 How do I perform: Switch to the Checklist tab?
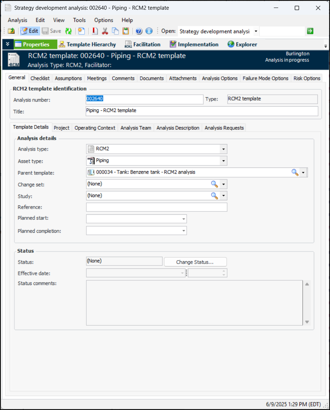tap(40, 79)
